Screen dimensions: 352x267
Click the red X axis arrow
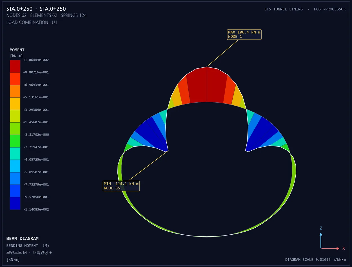point(330,248)
